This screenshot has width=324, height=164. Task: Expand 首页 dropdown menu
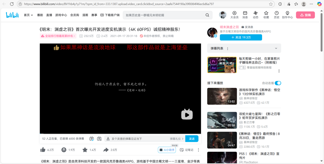point(28,15)
